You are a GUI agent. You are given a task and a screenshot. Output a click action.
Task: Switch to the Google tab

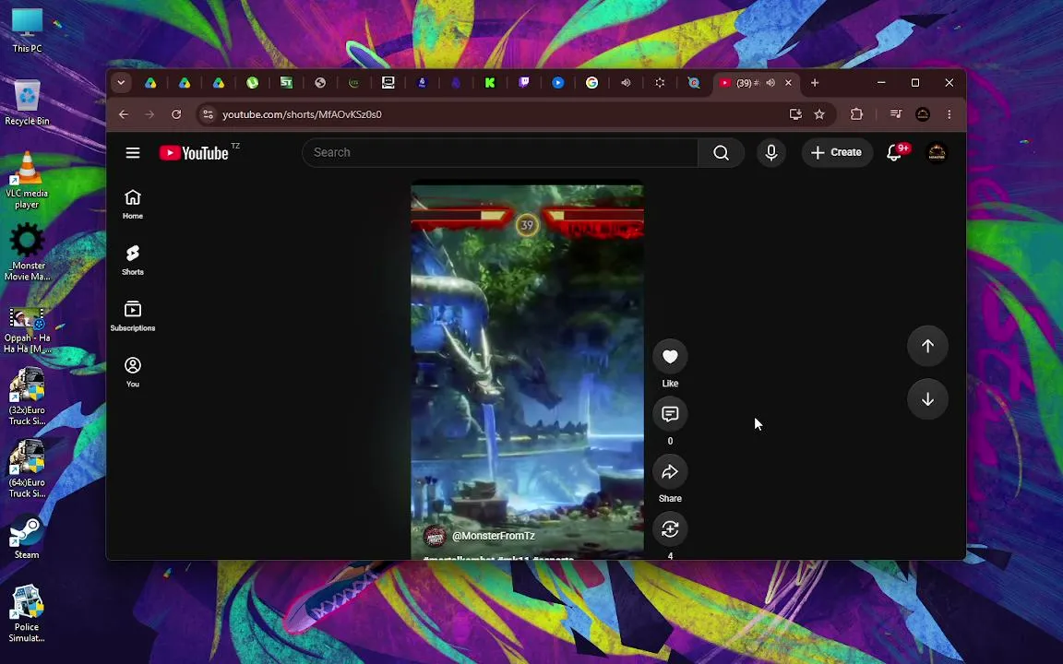pyautogui.click(x=591, y=83)
